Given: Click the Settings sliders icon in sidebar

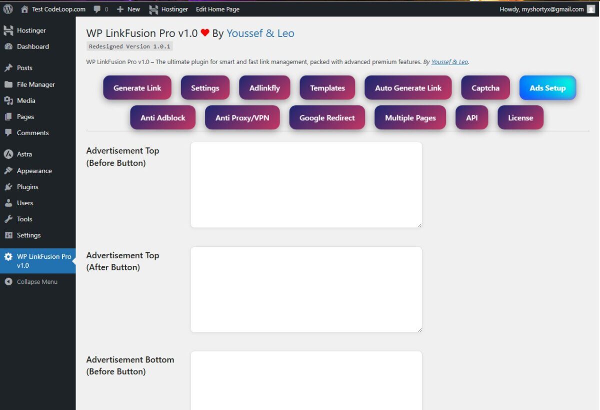Looking at the screenshot, I should 8,235.
